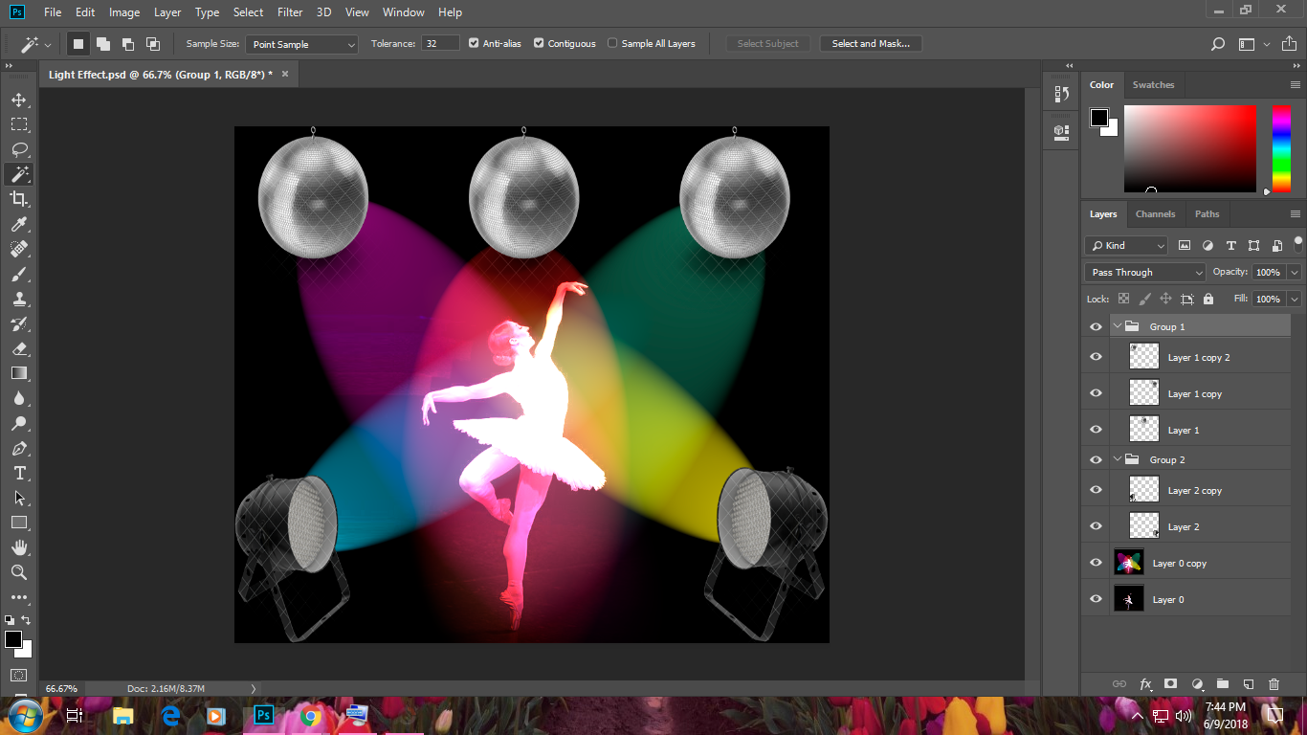Click the Select and Mask button

[871, 43]
